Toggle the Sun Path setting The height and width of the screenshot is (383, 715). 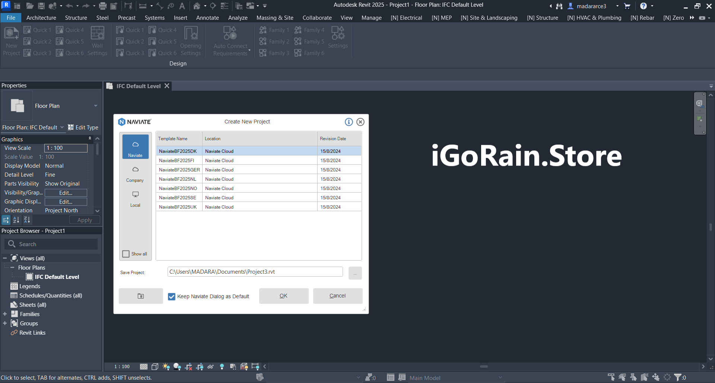166,367
